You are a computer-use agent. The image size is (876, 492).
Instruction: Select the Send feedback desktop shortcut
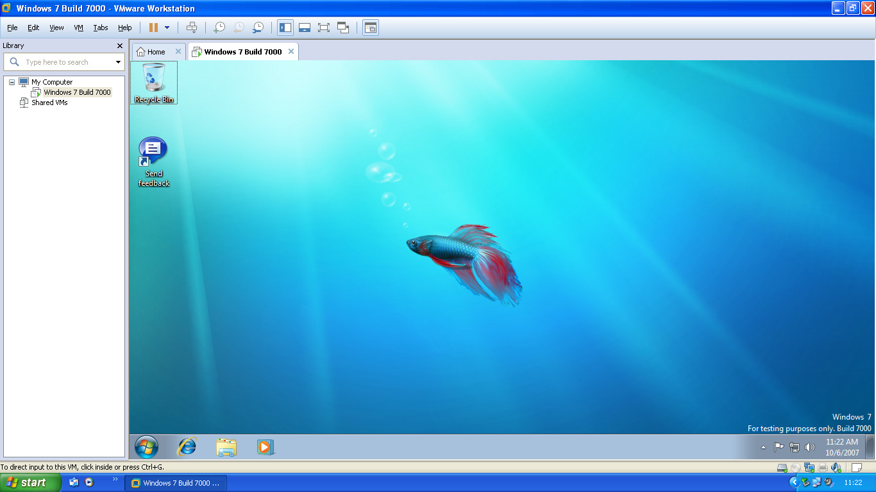click(154, 161)
